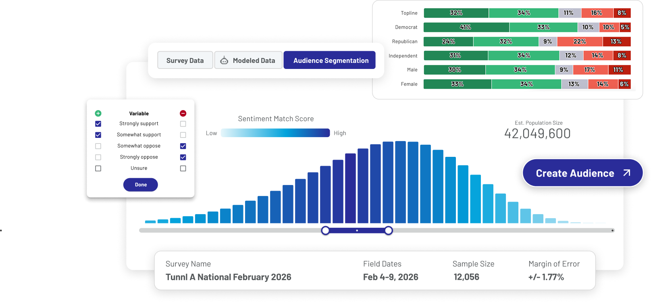This screenshot has height=304, width=653.
Task: Click the Sentiment Match Score gradient bar
Action: [x=275, y=133]
